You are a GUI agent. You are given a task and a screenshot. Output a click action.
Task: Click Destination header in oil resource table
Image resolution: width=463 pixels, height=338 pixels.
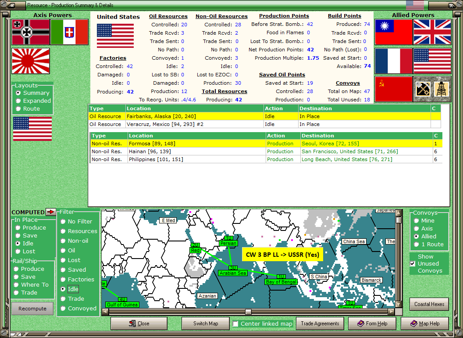click(364, 108)
